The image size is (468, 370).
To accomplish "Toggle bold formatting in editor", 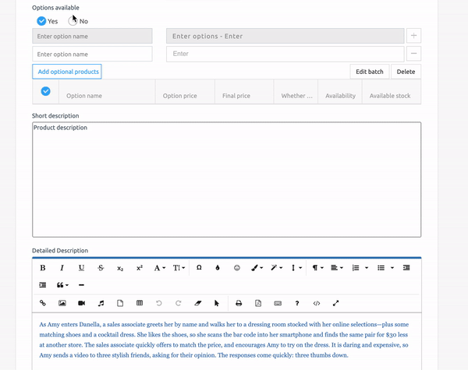I will tap(43, 267).
